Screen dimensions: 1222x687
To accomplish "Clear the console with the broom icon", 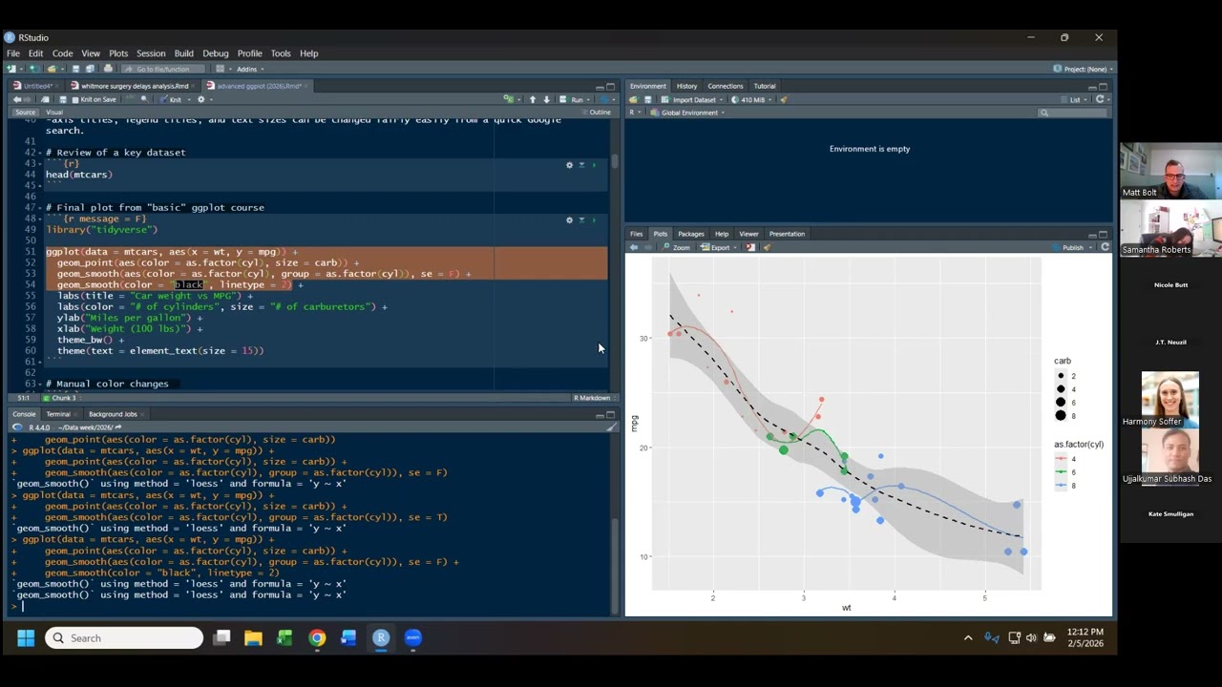I will 612,427.
